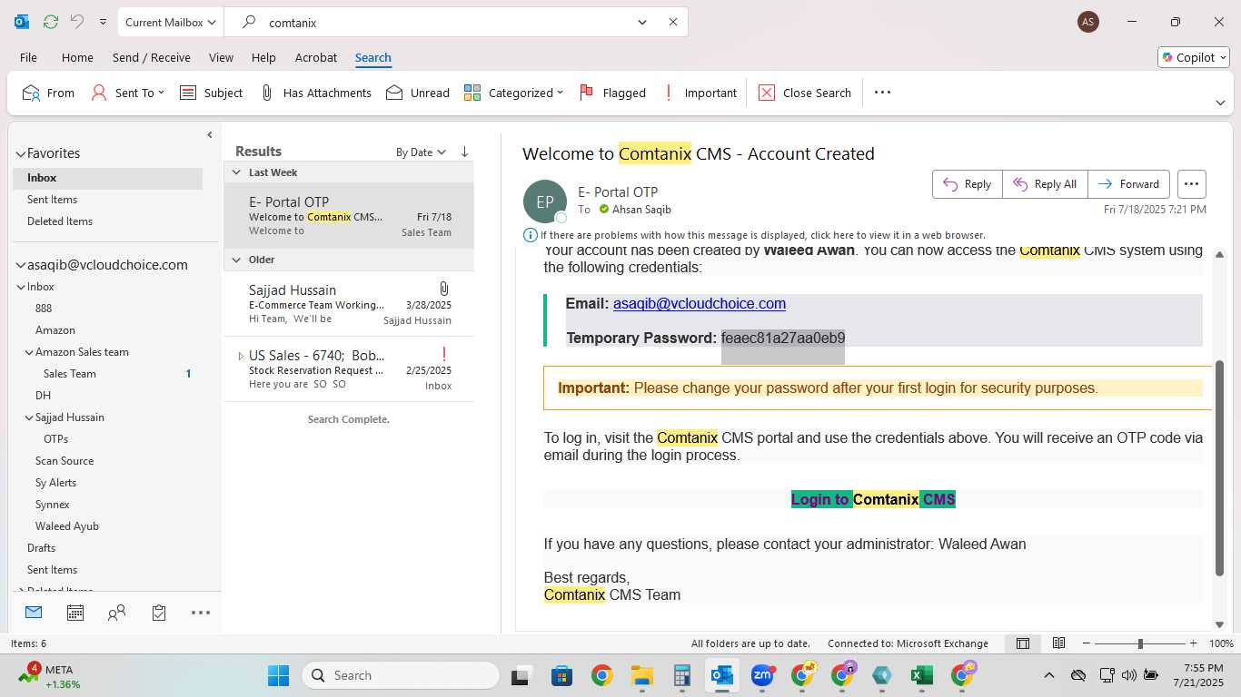
Task: Toggle the Important filter
Action: pos(700,93)
